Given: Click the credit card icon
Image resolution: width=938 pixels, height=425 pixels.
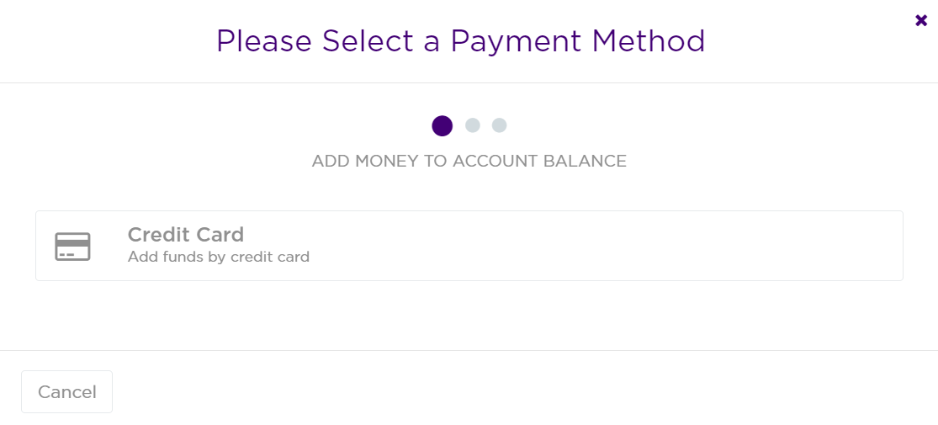Looking at the screenshot, I should 72,247.
